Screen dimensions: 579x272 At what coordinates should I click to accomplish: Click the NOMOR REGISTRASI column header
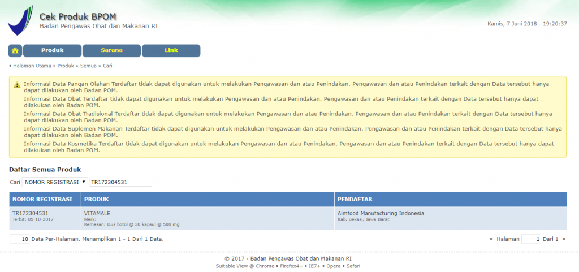click(45, 199)
